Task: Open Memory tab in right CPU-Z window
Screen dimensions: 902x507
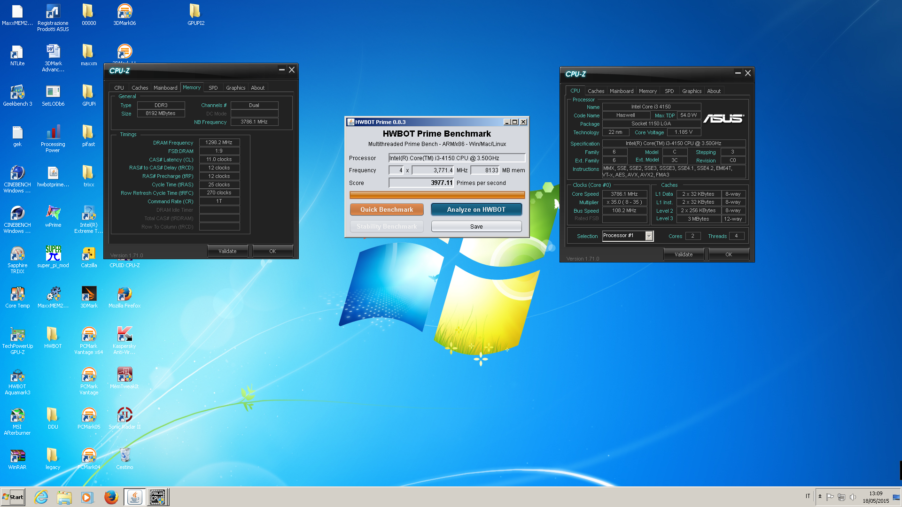Action: (647, 91)
